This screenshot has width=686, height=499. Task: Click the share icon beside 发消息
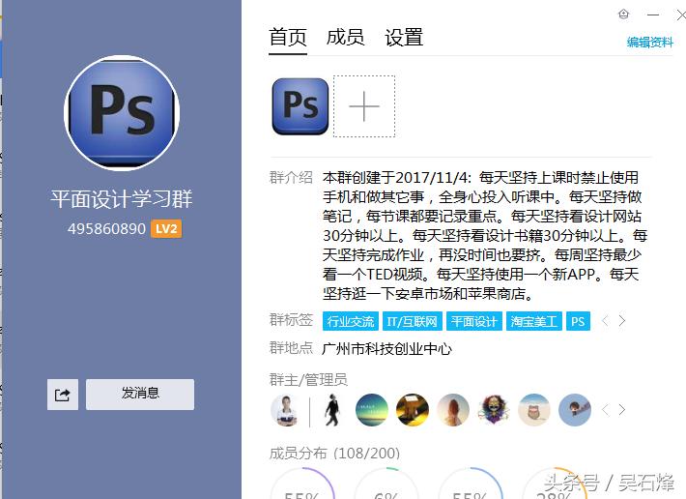(63, 395)
